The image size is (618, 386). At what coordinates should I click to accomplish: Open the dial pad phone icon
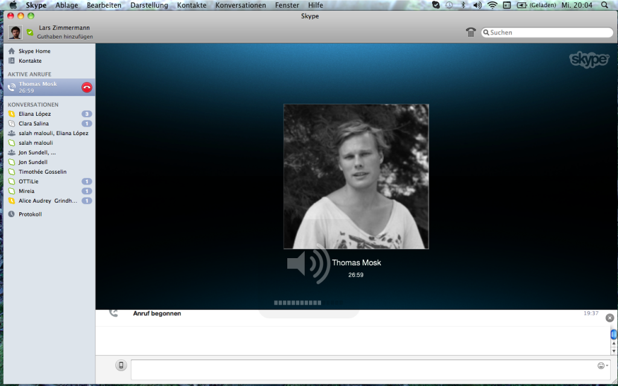(x=471, y=33)
